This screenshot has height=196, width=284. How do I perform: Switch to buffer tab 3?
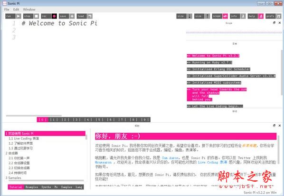coord(76,119)
